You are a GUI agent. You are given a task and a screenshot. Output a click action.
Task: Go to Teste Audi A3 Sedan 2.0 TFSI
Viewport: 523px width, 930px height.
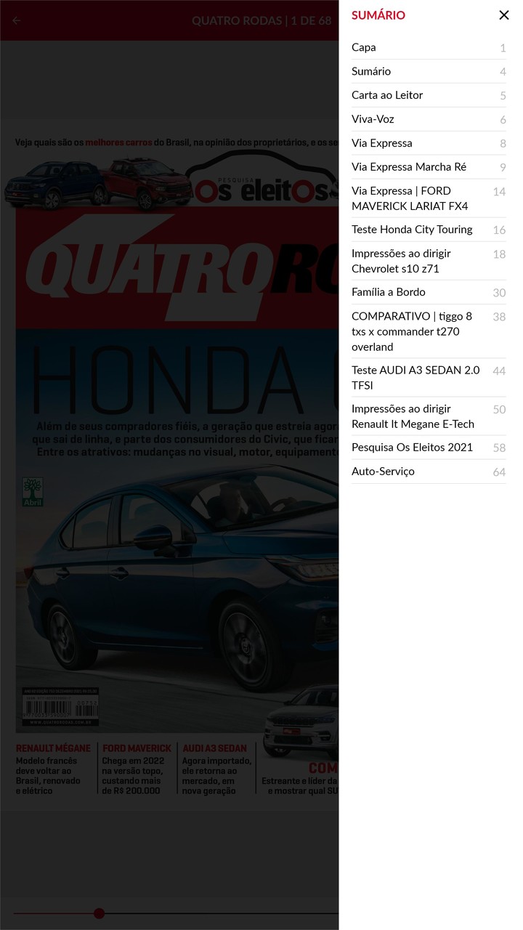pos(429,377)
